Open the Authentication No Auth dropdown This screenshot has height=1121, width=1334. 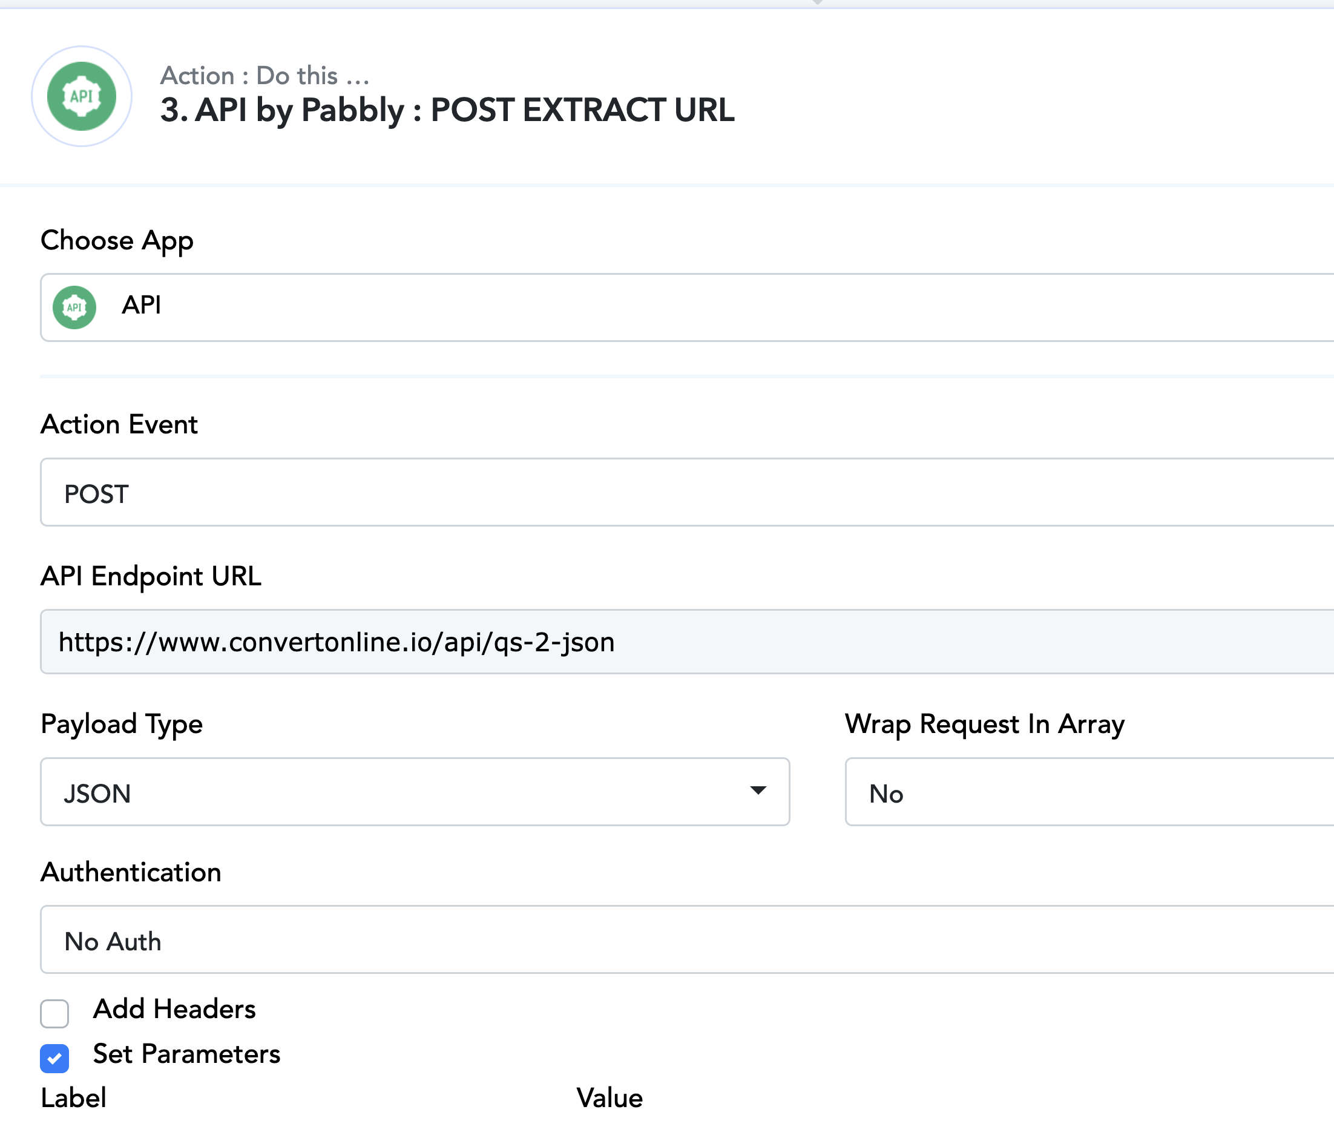tap(687, 940)
